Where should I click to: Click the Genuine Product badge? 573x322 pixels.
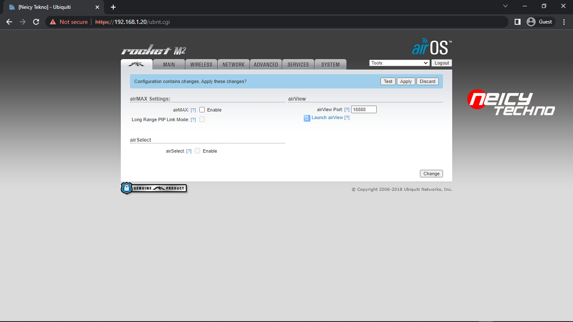click(154, 188)
